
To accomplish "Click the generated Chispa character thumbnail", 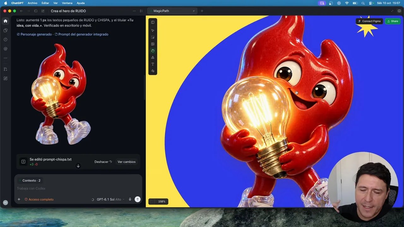I will click(61, 94).
